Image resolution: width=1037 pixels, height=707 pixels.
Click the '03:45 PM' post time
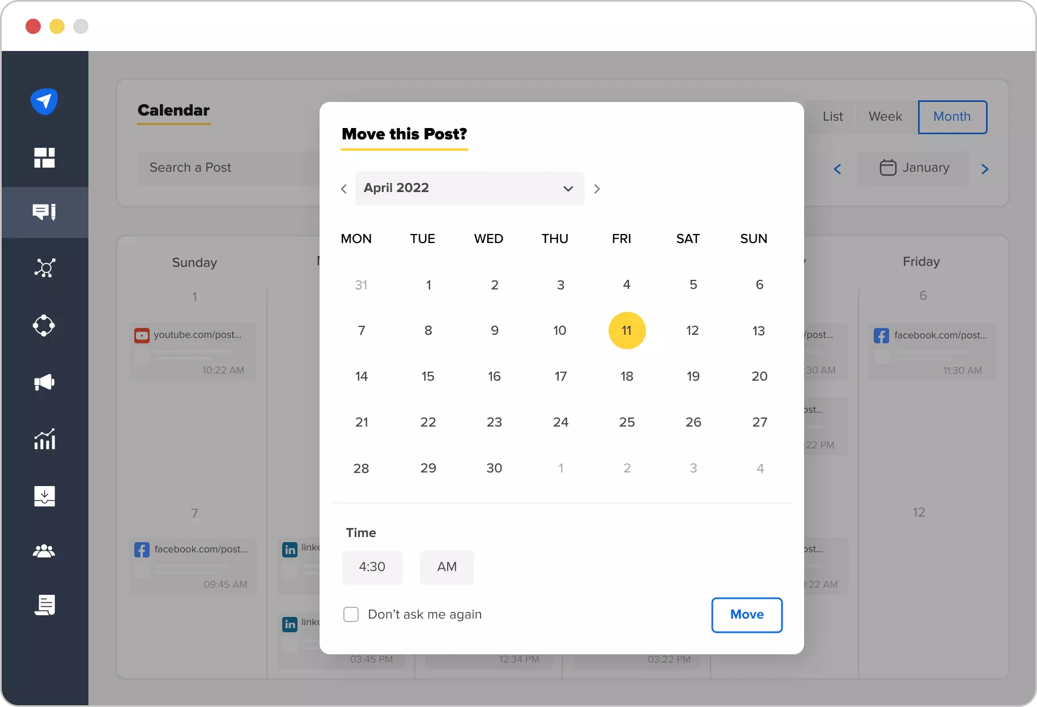tap(371, 659)
